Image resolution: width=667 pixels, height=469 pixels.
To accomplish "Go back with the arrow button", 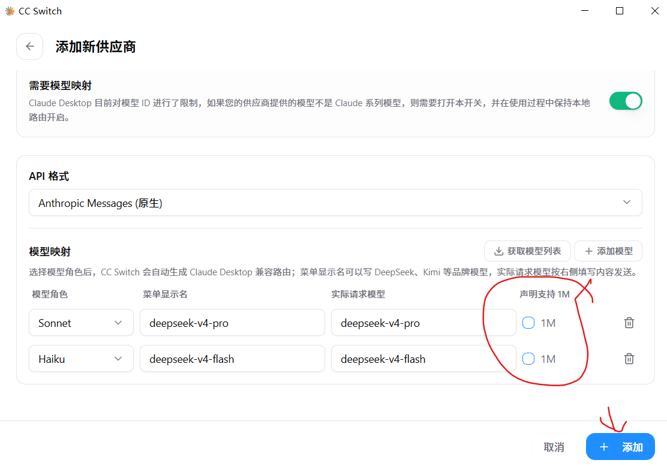I will tap(30, 46).
